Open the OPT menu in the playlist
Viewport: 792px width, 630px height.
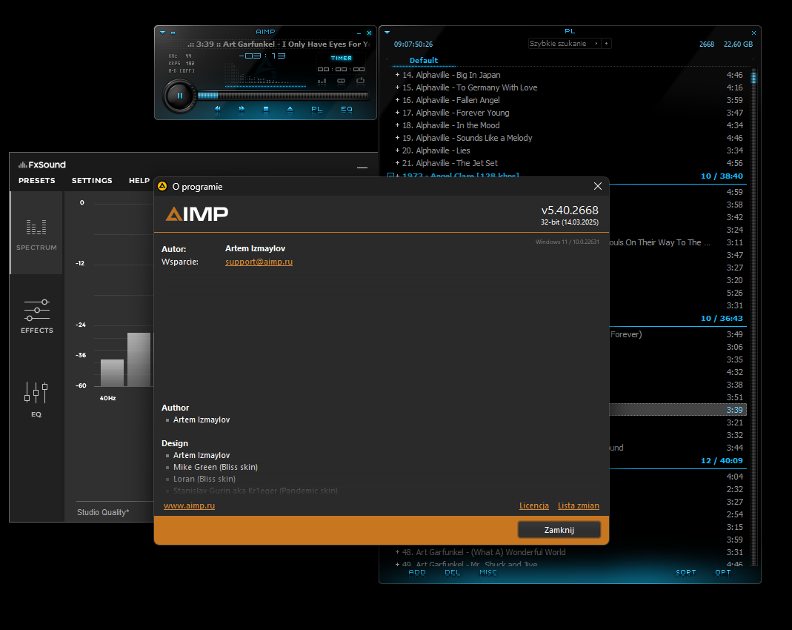pyautogui.click(x=723, y=572)
